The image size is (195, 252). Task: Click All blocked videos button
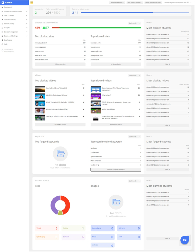tap(60, 124)
